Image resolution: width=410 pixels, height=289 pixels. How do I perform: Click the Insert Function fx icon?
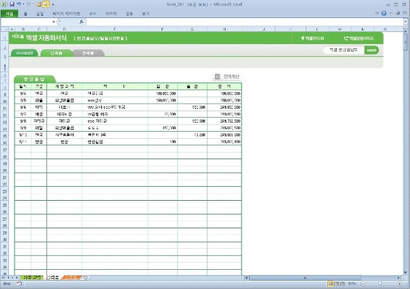pyautogui.click(x=81, y=22)
